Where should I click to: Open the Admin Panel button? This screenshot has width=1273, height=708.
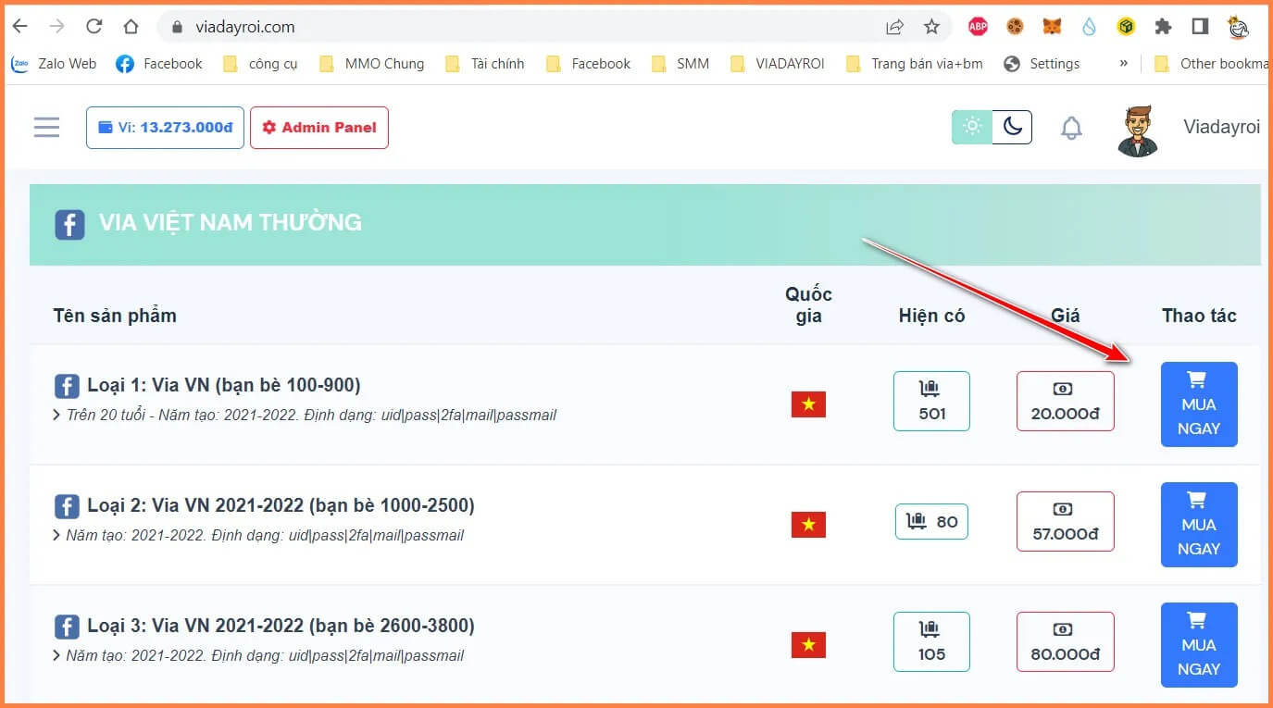pyautogui.click(x=319, y=128)
